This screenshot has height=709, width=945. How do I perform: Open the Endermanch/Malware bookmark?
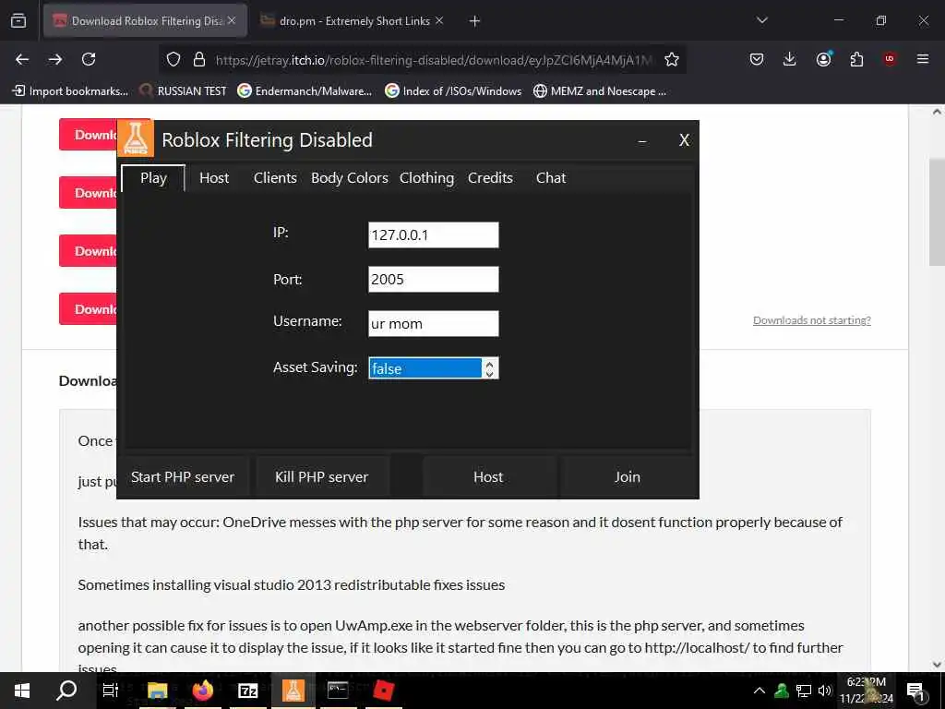pyautogui.click(x=305, y=91)
